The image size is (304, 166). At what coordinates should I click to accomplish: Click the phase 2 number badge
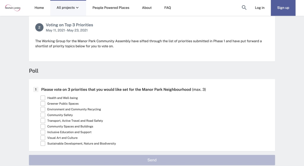(x=39, y=27)
